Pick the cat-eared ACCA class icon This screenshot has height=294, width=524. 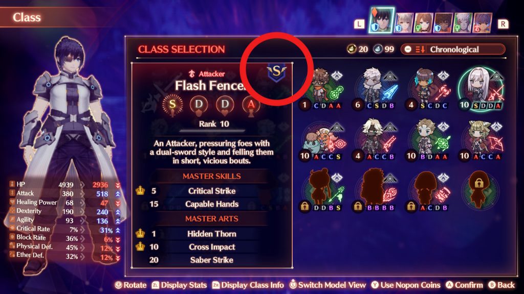pyautogui.click(x=481, y=140)
